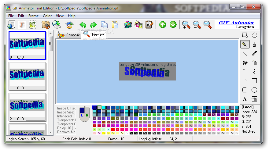Screen dimensions: 269x150
Task: Click the 'Logical Screen: 185 by 60' status text
Action: [26, 139]
